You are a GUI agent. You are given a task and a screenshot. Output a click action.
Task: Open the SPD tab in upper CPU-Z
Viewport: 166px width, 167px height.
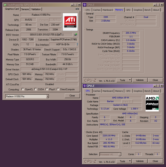pyautogui.click(x=128, y=10)
